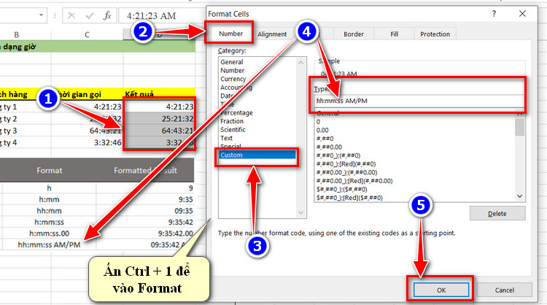Open the Protection tab
The width and height of the screenshot is (547, 305).
[435, 34]
